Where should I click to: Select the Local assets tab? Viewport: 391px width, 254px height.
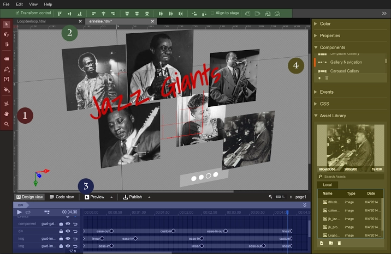coord(327,185)
